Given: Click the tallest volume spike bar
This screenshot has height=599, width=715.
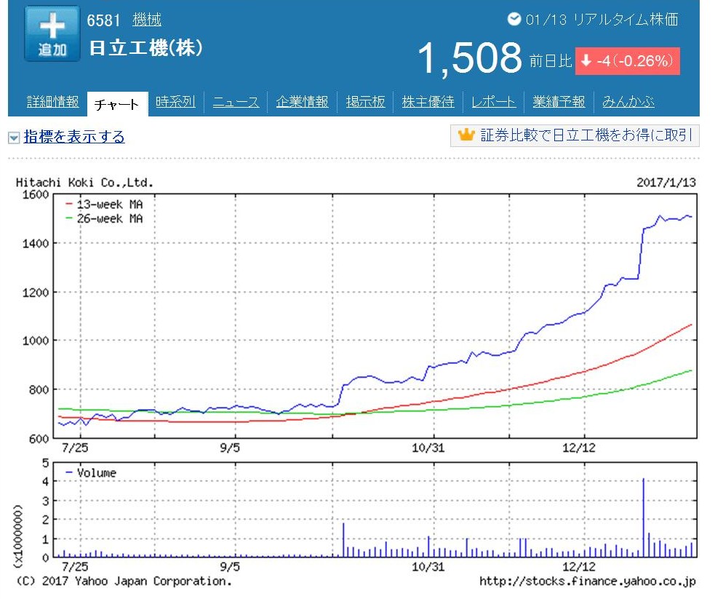Looking at the screenshot, I should (644, 517).
